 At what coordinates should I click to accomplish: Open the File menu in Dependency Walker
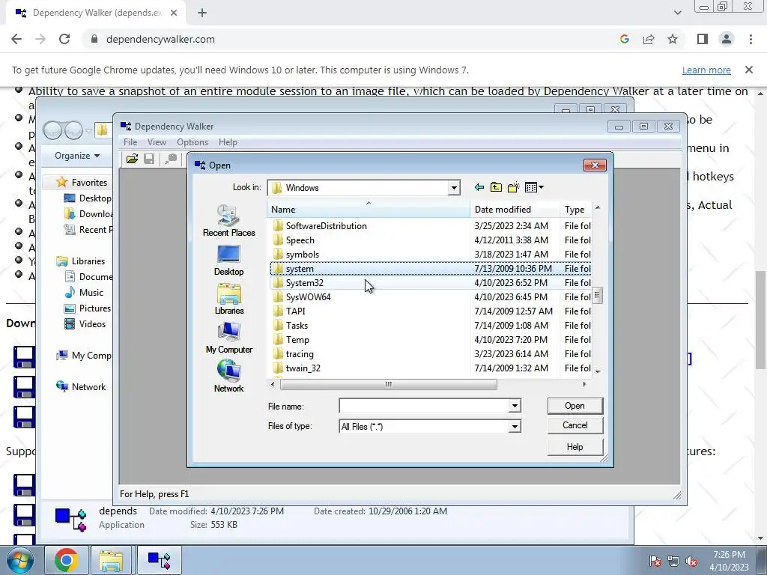(x=130, y=142)
